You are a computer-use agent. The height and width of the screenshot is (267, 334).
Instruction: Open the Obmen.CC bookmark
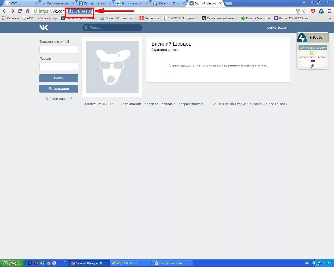tap(118, 18)
